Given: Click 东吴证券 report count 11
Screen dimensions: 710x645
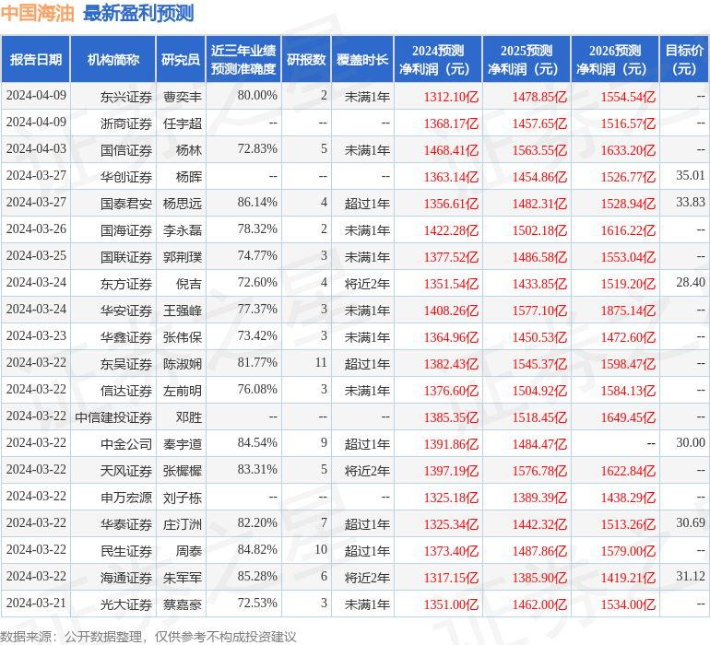Looking at the screenshot, I should 321,362.
